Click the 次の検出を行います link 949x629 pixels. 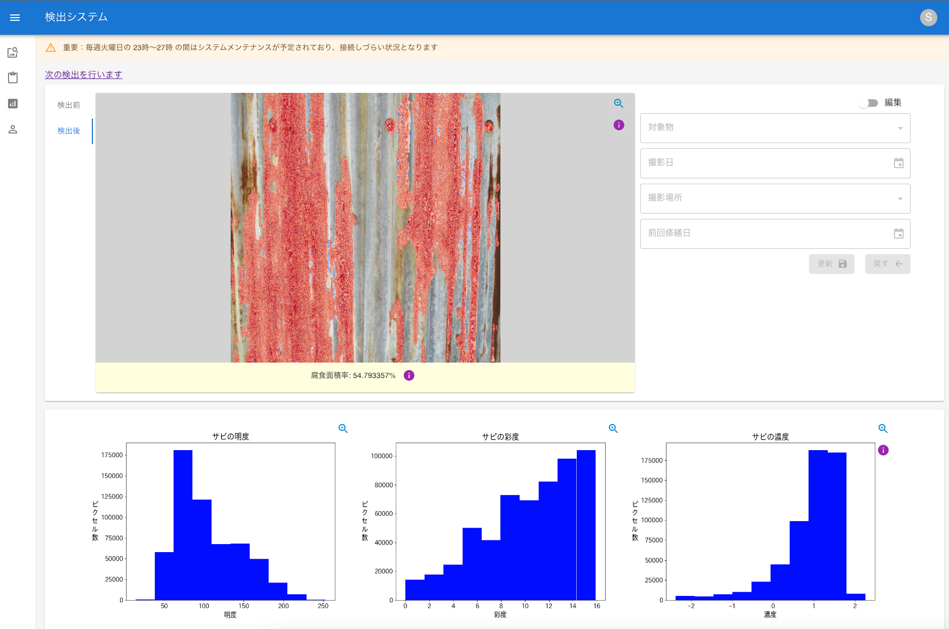[x=83, y=75]
